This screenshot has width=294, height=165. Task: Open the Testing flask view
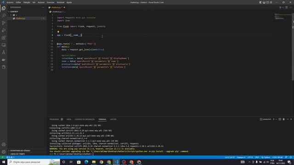pos(4,52)
